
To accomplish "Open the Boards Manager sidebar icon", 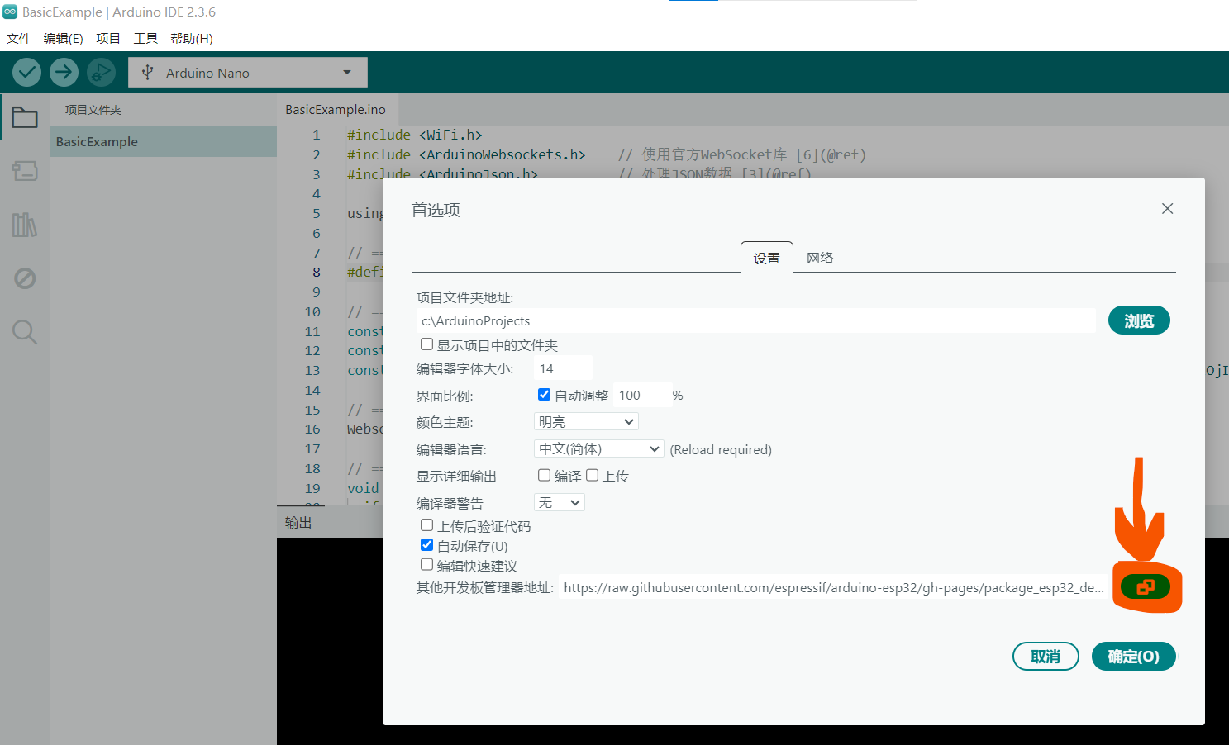I will (25, 171).
